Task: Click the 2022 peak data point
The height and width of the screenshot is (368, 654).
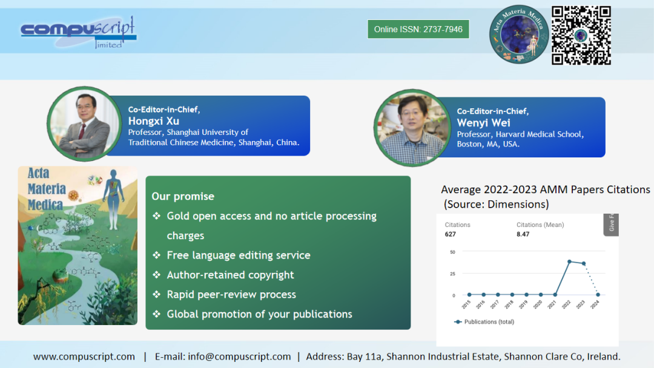Action: point(569,261)
